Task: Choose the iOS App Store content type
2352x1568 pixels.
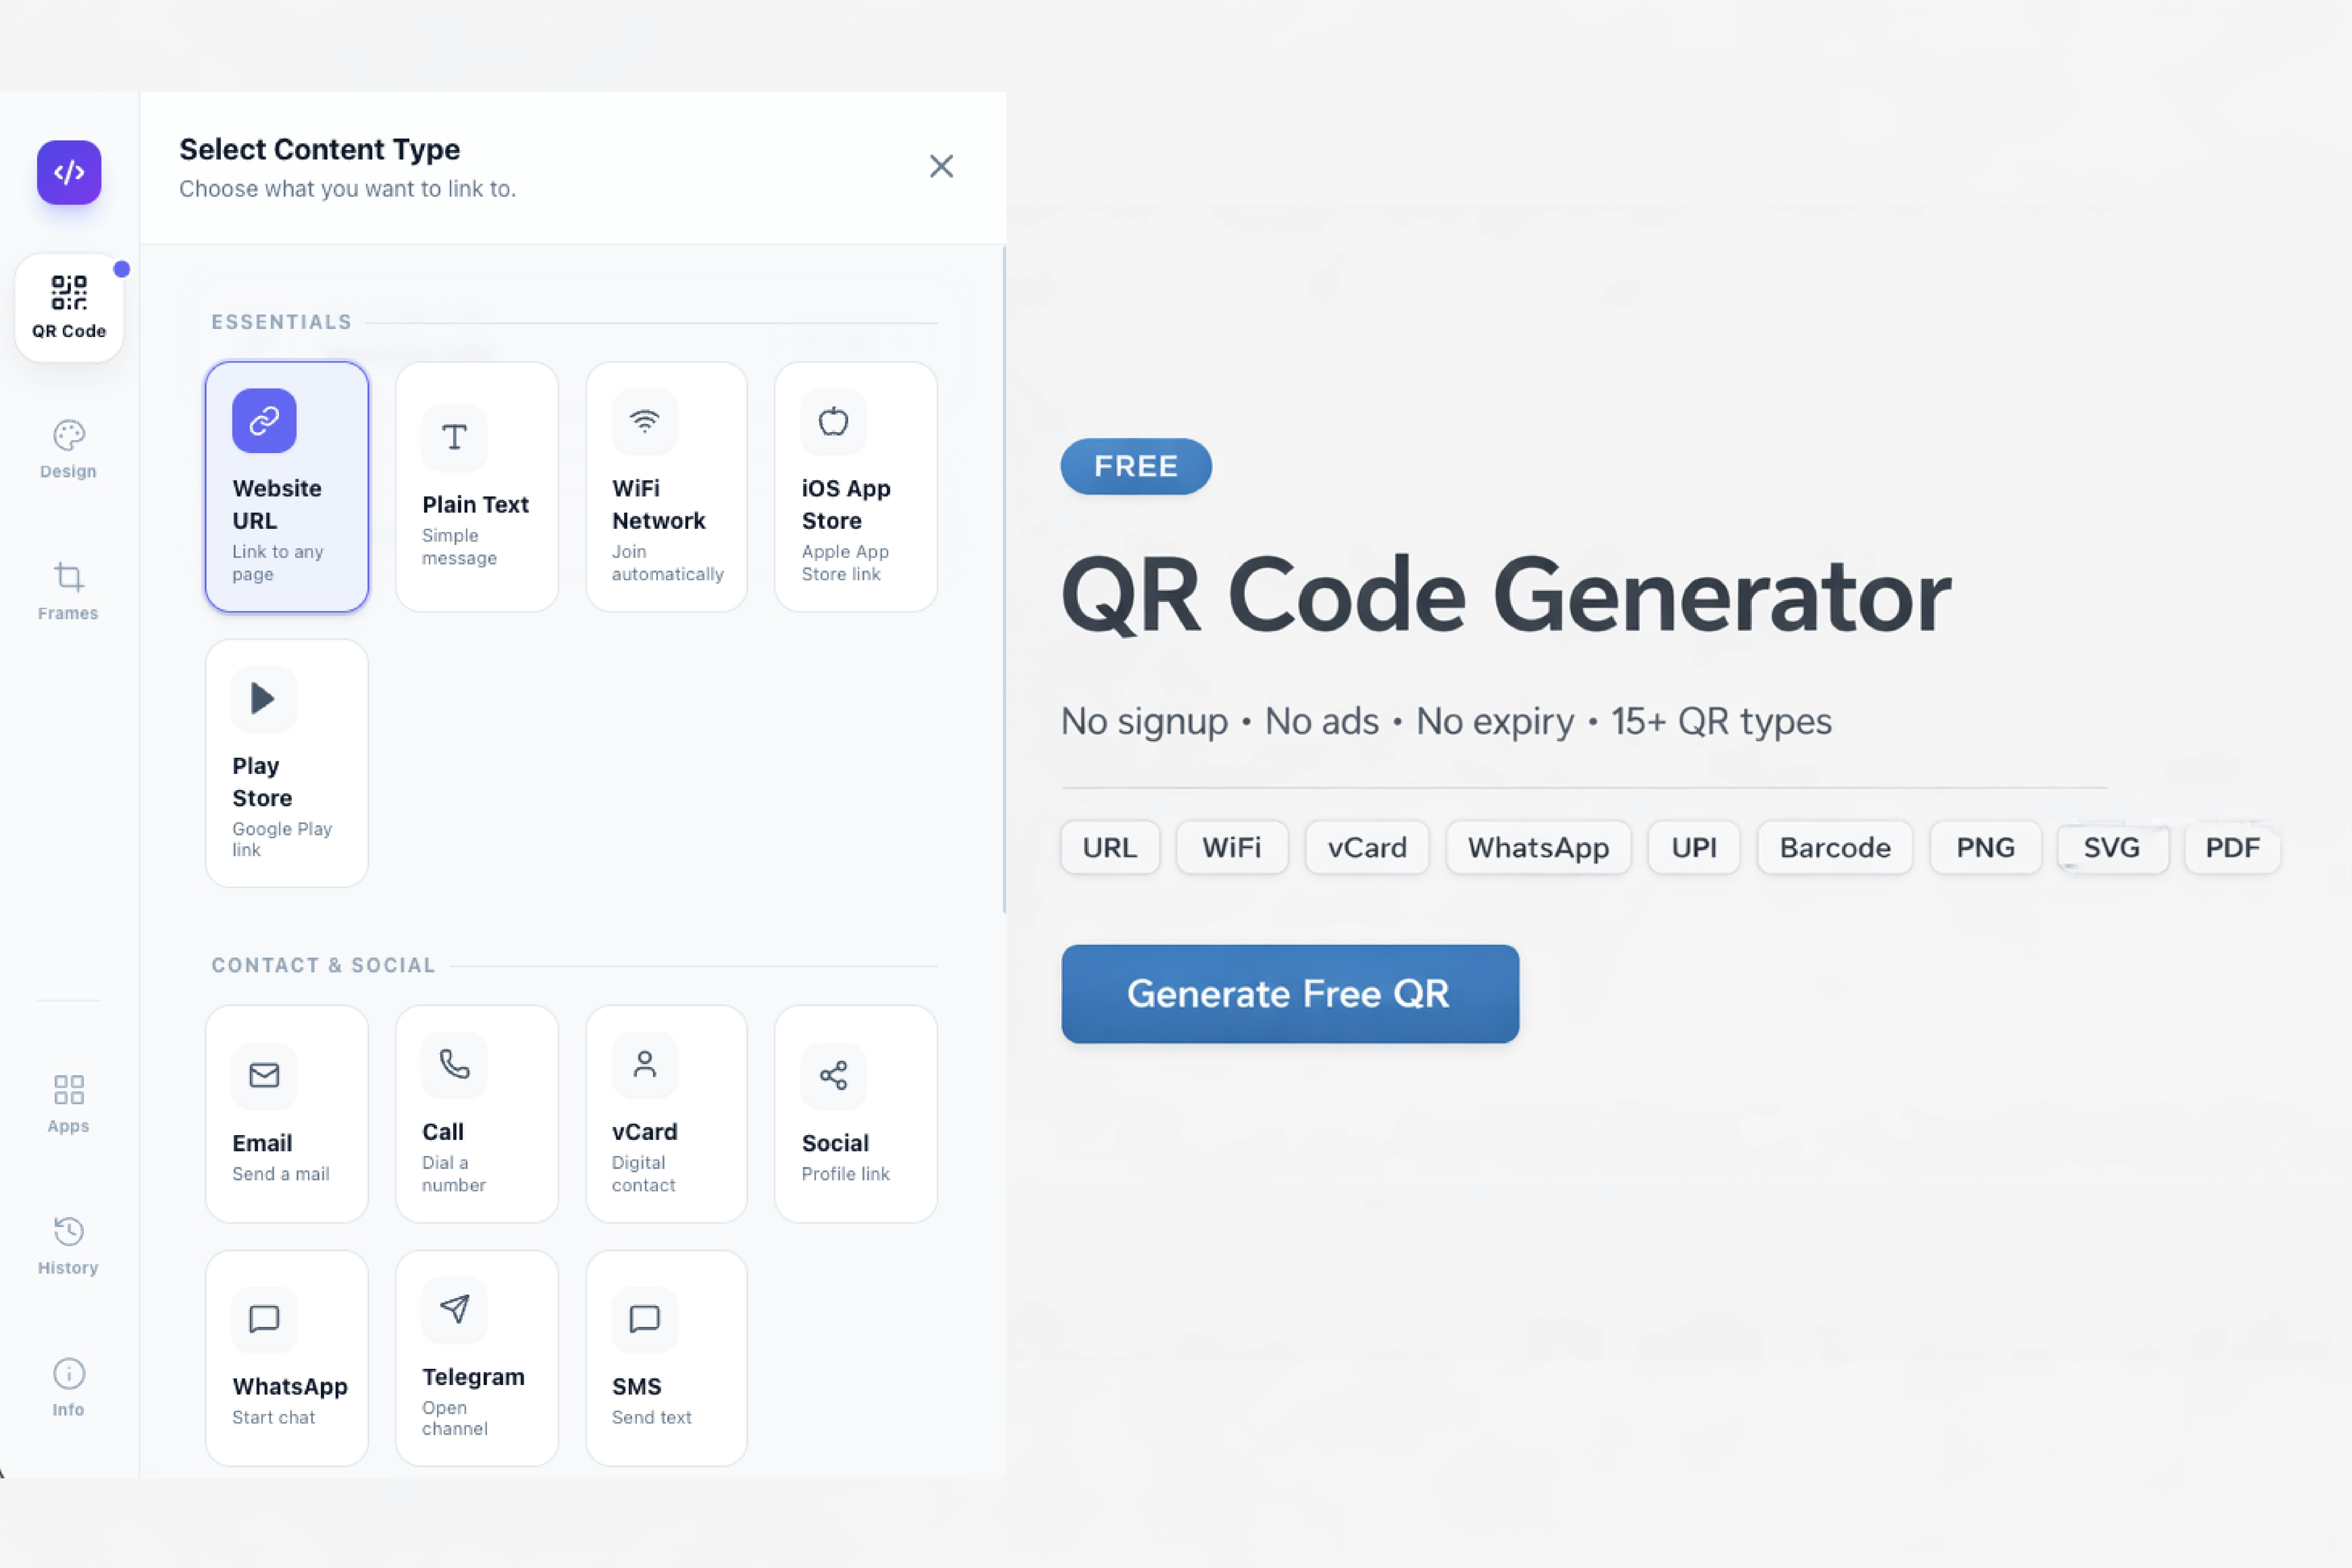Action: tap(855, 485)
